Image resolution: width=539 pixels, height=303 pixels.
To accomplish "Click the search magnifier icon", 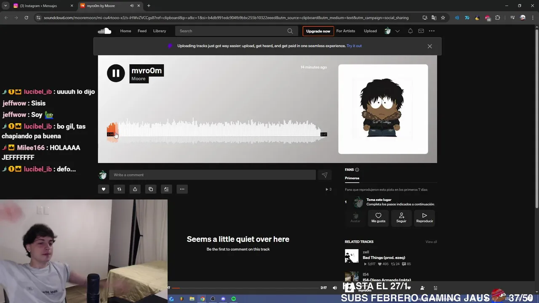I will (x=290, y=31).
